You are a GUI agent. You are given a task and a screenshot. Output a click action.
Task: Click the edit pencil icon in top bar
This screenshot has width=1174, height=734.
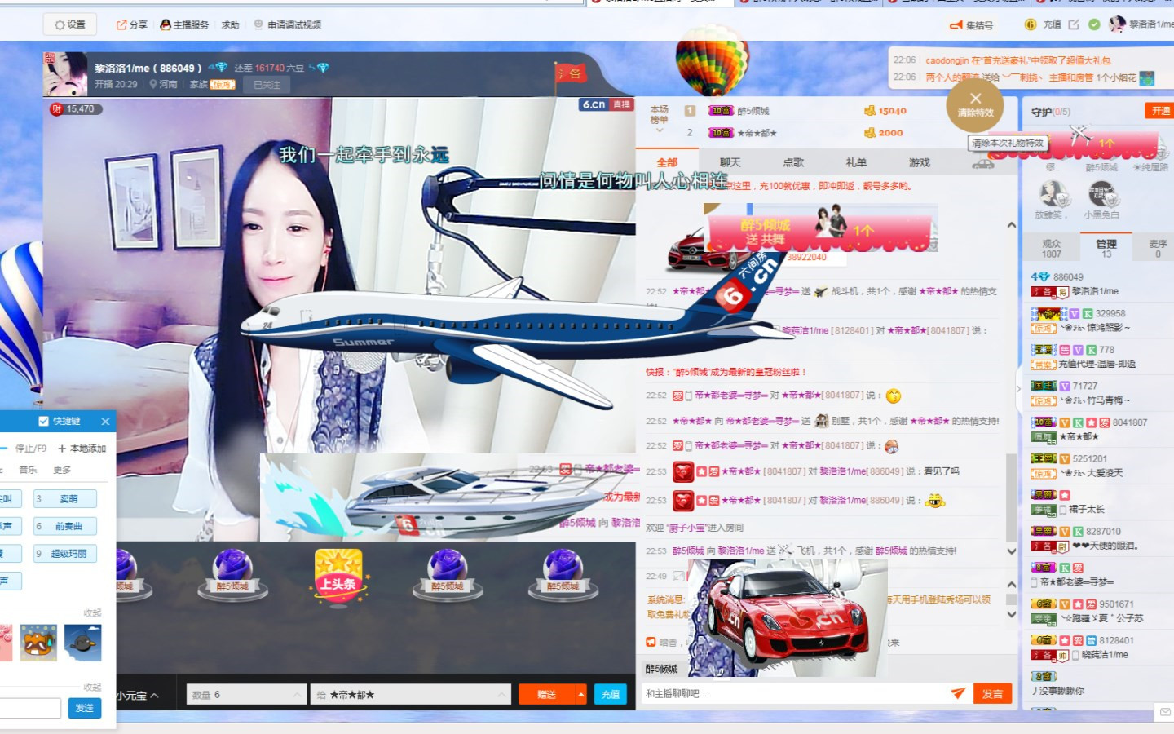tap(1074, 24)
